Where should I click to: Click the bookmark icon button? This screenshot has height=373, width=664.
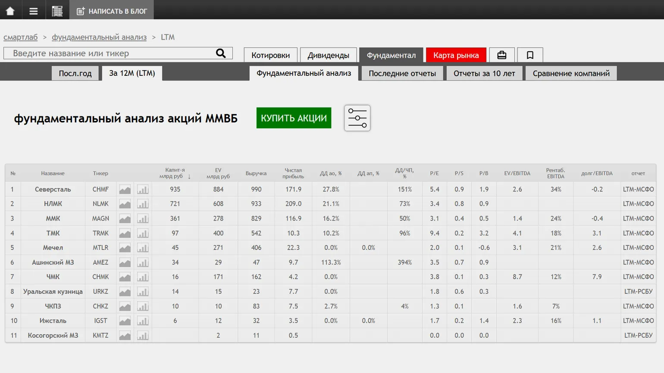[530, 55]
